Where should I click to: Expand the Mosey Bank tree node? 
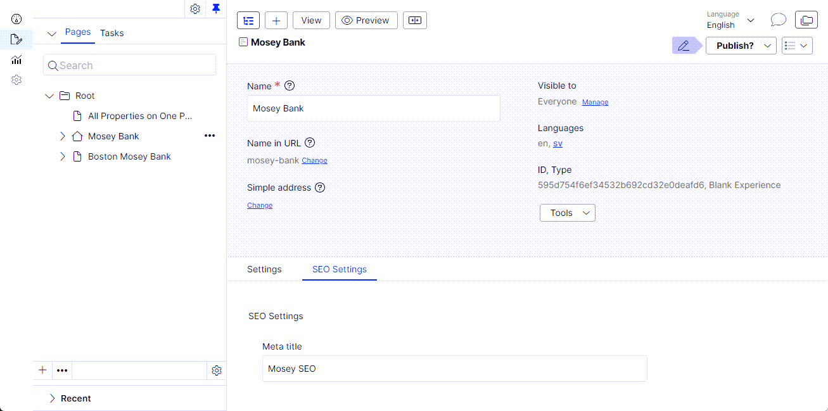(62, 136)
